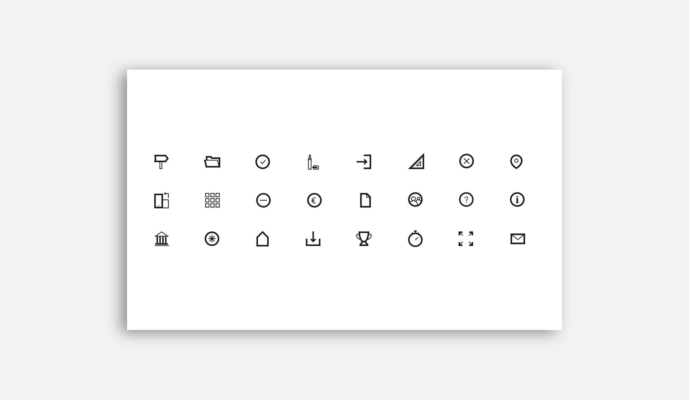The height and width of the screenshot is (400, 689).
Task: Click the blank document icon
Action: (x=365, y=200)
